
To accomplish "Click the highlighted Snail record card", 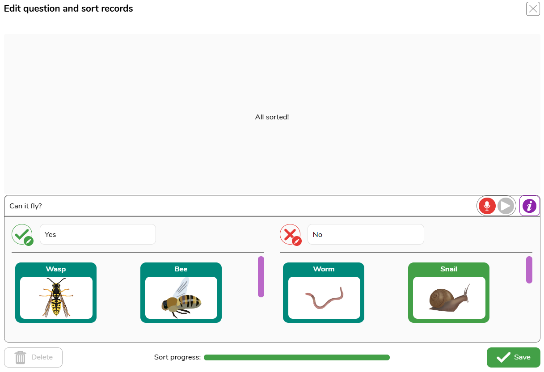I will (449, 292).
